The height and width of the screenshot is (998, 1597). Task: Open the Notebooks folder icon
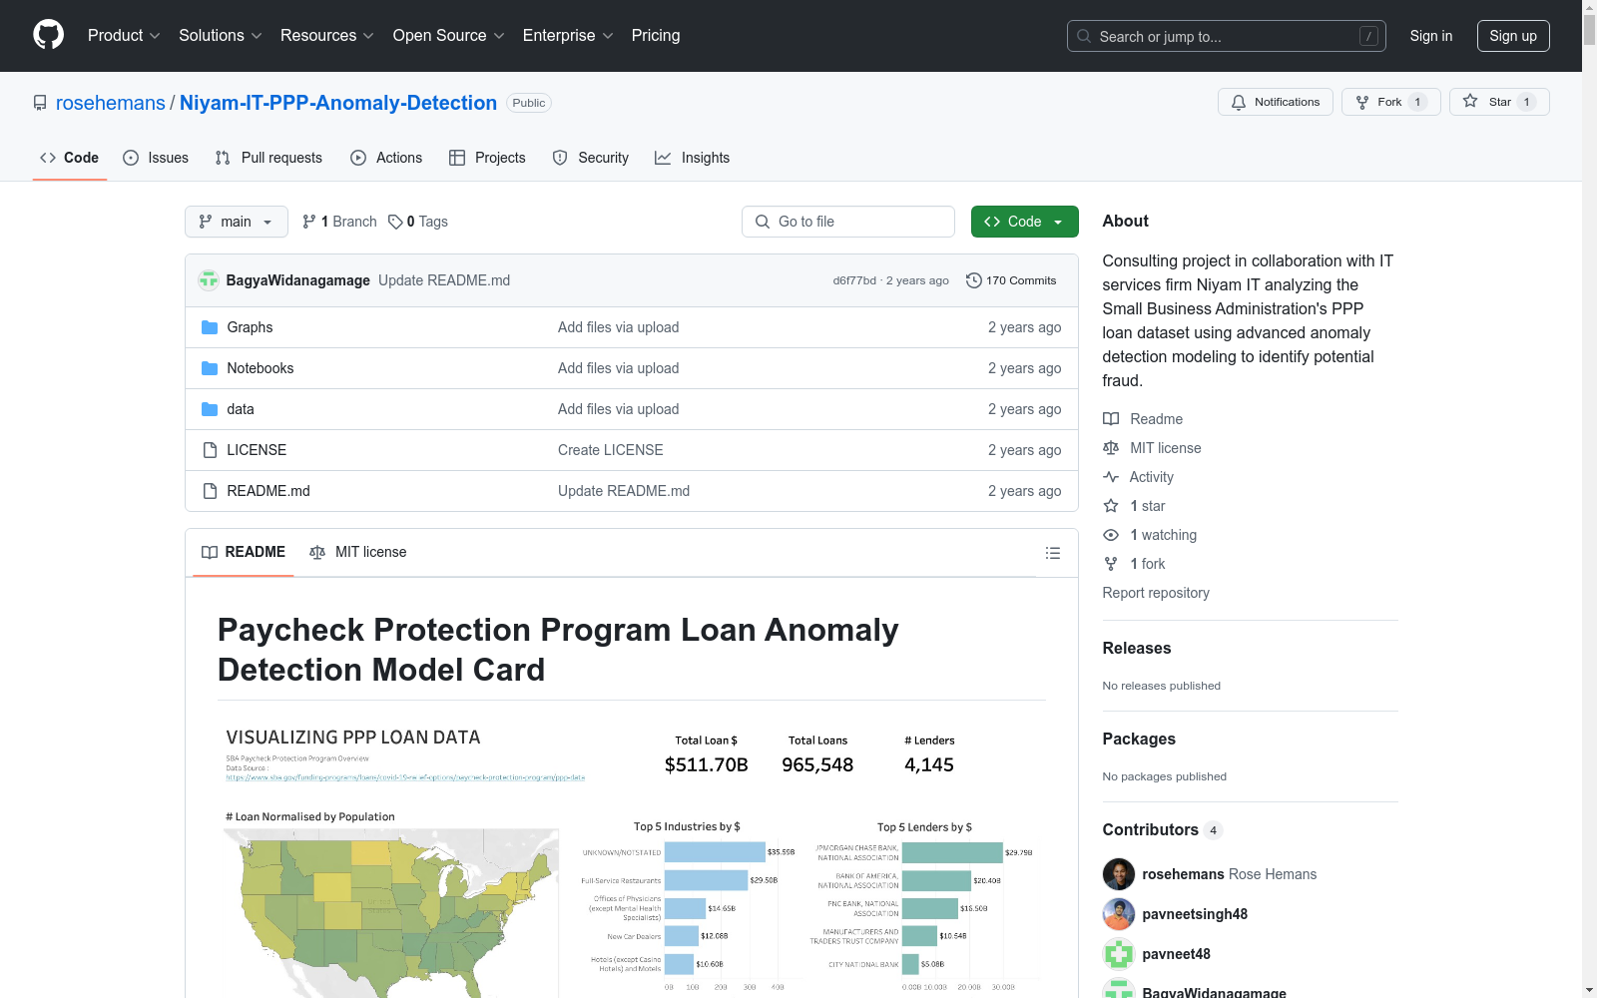[210, 368]
